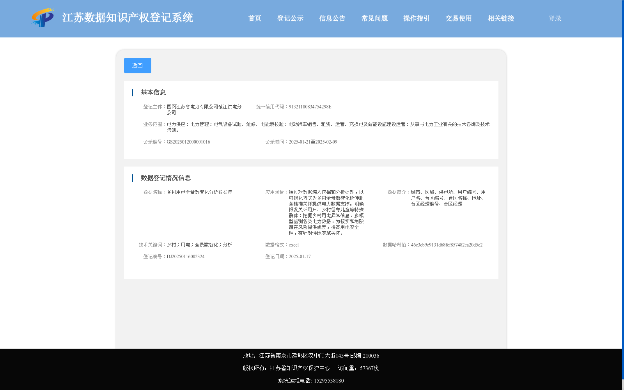This screenshot has width=624, height=390.
Task: Select the 版权所有 江苏省知识产权保护中心 text
Action: (286, 368)
